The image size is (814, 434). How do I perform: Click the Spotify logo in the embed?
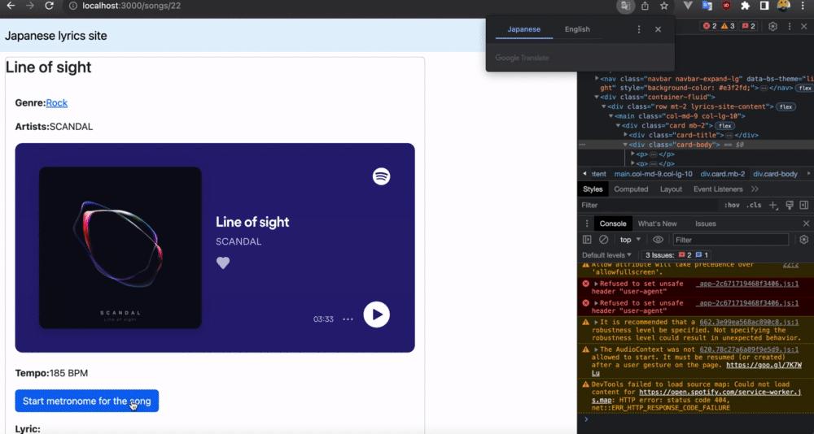382,176
